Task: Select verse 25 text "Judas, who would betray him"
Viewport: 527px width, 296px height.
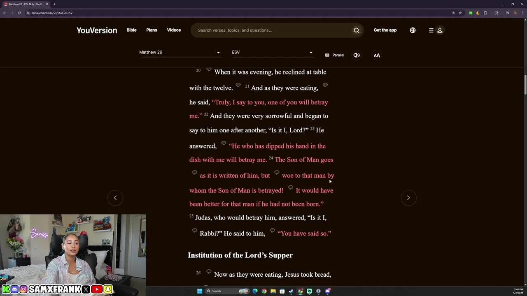Action: tap(236, 217)
